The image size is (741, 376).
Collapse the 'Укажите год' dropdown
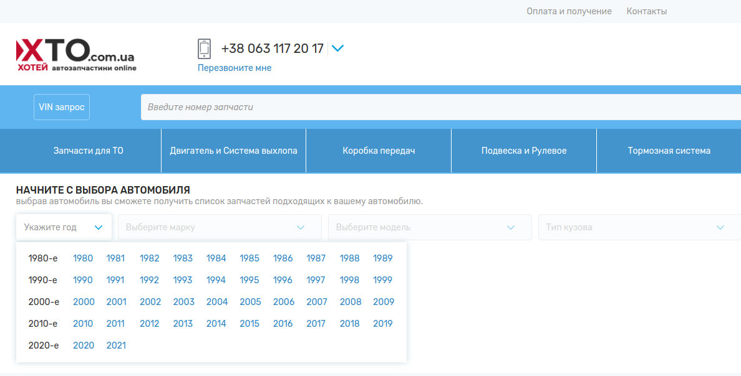point(64,227)
